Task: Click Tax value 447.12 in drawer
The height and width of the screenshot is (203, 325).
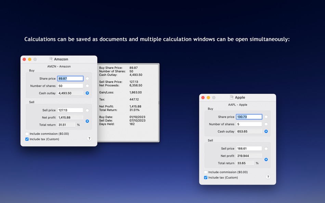Action: (134, 99)
